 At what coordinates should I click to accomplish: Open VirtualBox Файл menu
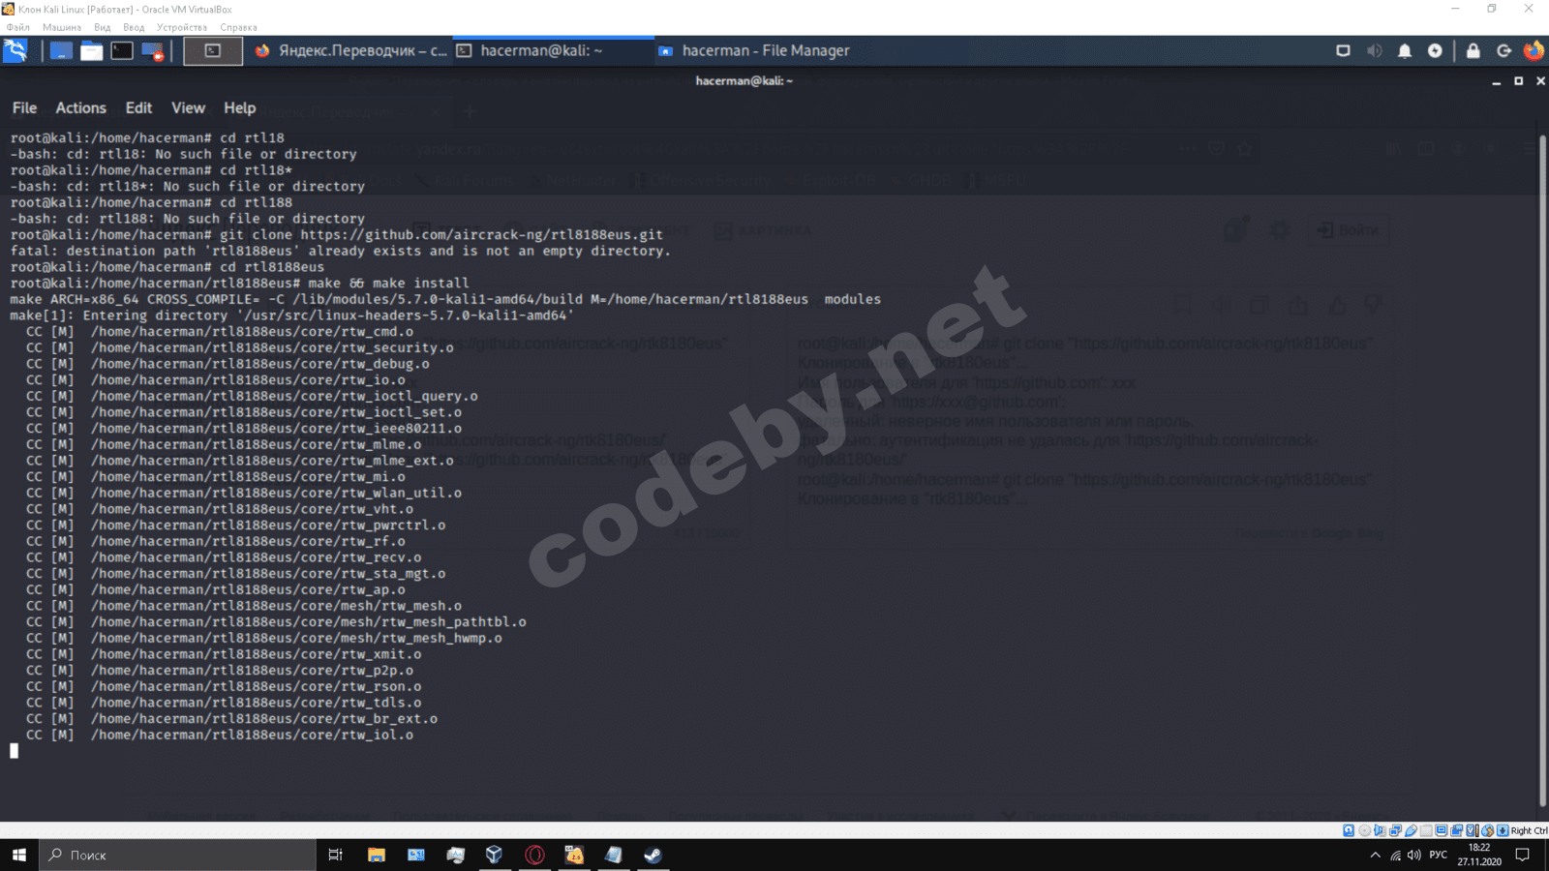(17, 27)
